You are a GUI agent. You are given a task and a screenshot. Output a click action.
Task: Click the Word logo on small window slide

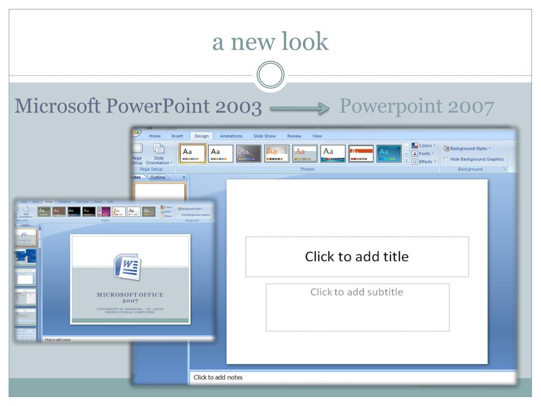128,267
